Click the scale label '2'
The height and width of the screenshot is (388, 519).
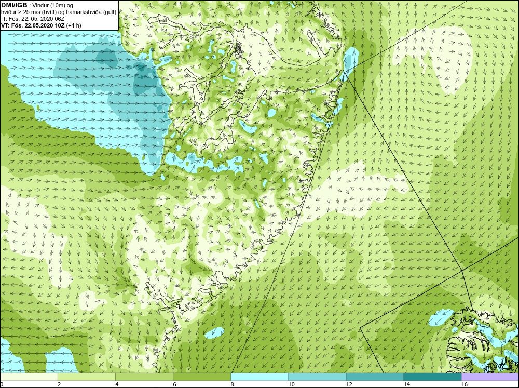(59, 384)
